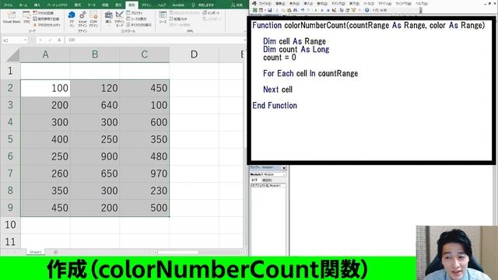Add a new sheet with plus button
498x280 pixels.
pyautogui.click(x=55, y=252)
